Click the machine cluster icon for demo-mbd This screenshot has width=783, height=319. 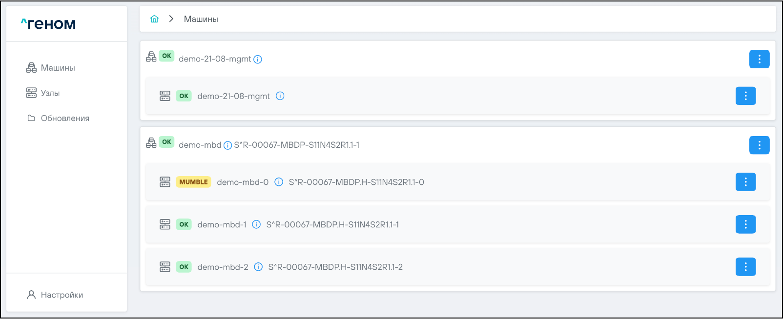tap(151, 142)
